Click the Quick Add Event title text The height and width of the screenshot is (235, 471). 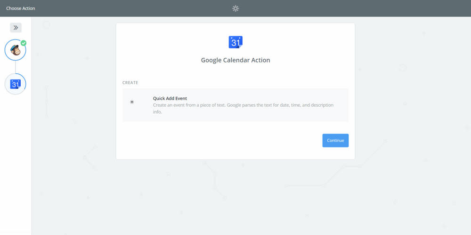[x=170, y=98]
